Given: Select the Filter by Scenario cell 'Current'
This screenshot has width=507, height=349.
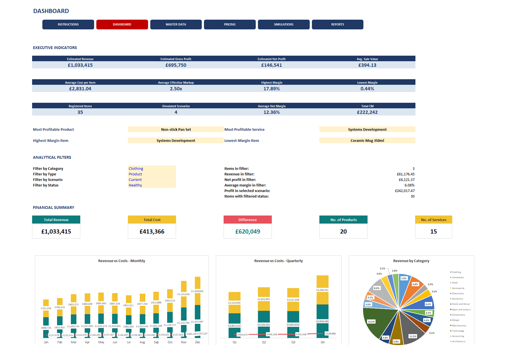Looking at the screenshot, I should [152, 180].
